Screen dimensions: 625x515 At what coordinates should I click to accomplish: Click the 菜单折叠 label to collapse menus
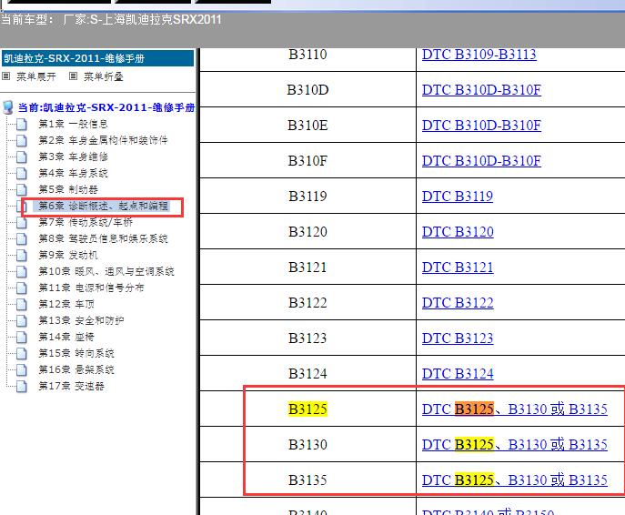point(103,76)
